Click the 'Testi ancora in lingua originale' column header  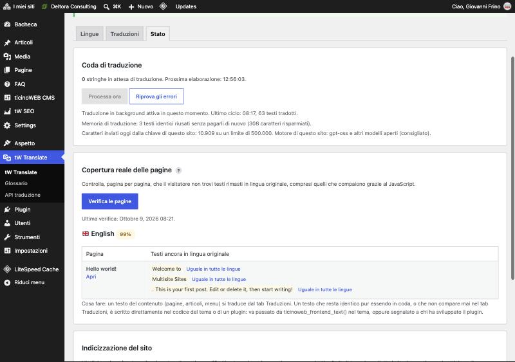click(x=190, y=254)
